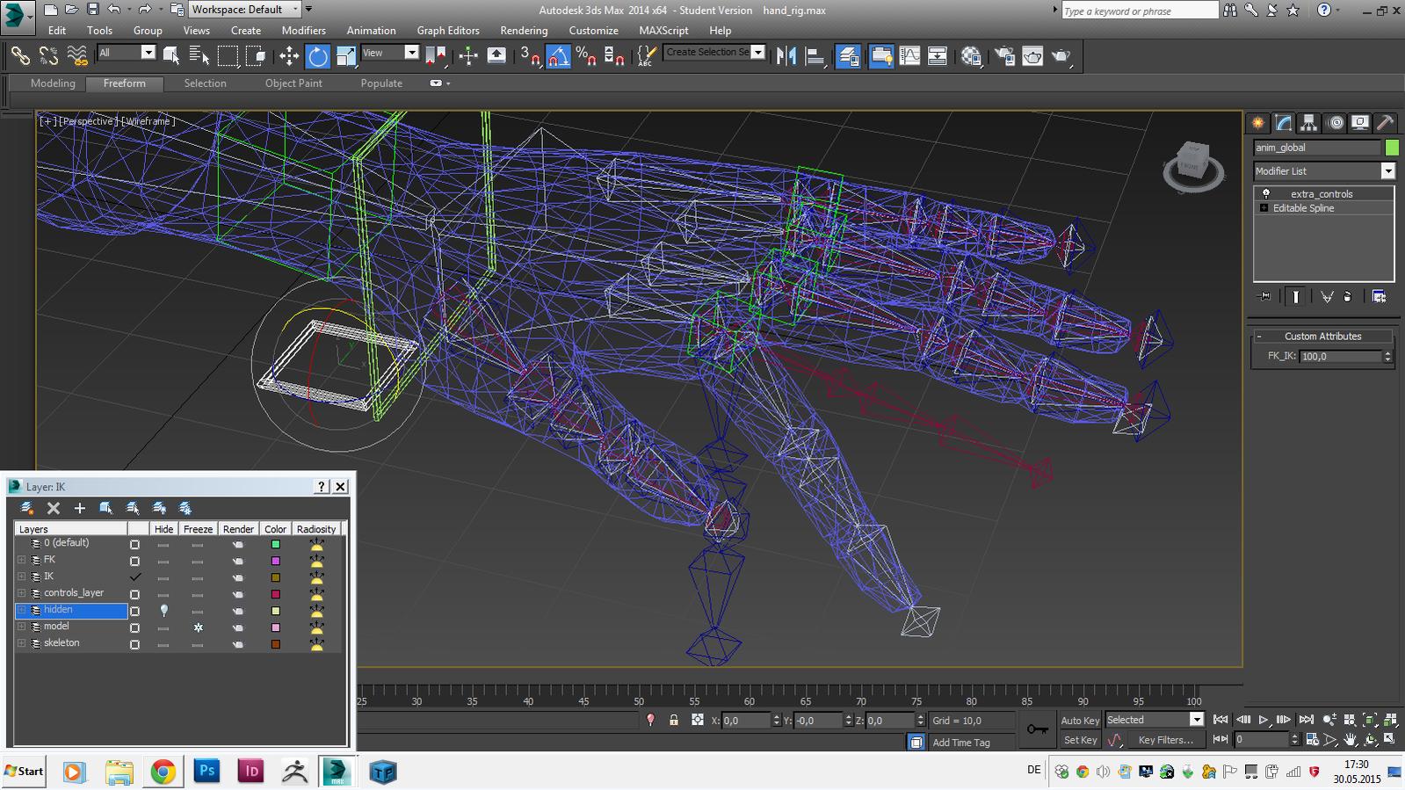Open Chrome from the Windows taskbar
The width and height of the screenshot is (1405, 790).
tap(163, 772)
